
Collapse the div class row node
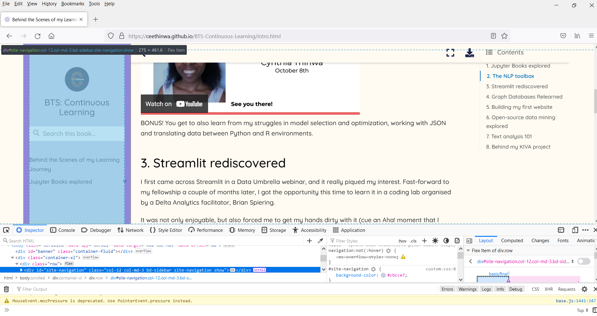coord(17,264)
